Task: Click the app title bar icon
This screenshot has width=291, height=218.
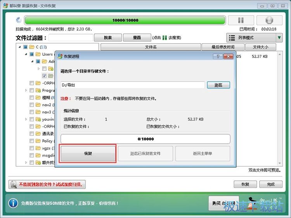Action: click(5, 5)
